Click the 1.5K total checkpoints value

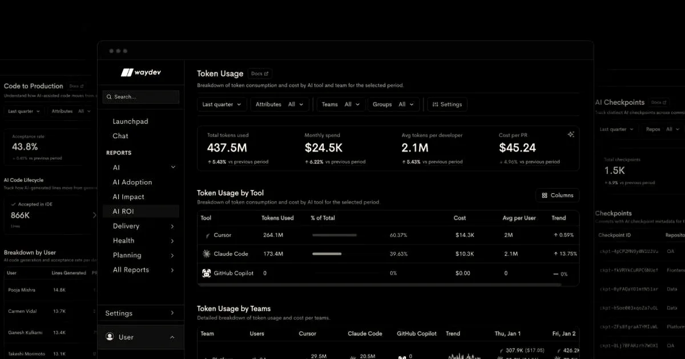point(615,170)
